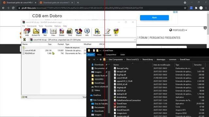Image resolution: width=209 pixels, height=117 pixels.
Task: Open a new Chrome tab
Action: pyautogui.click(x=78, y=3)
